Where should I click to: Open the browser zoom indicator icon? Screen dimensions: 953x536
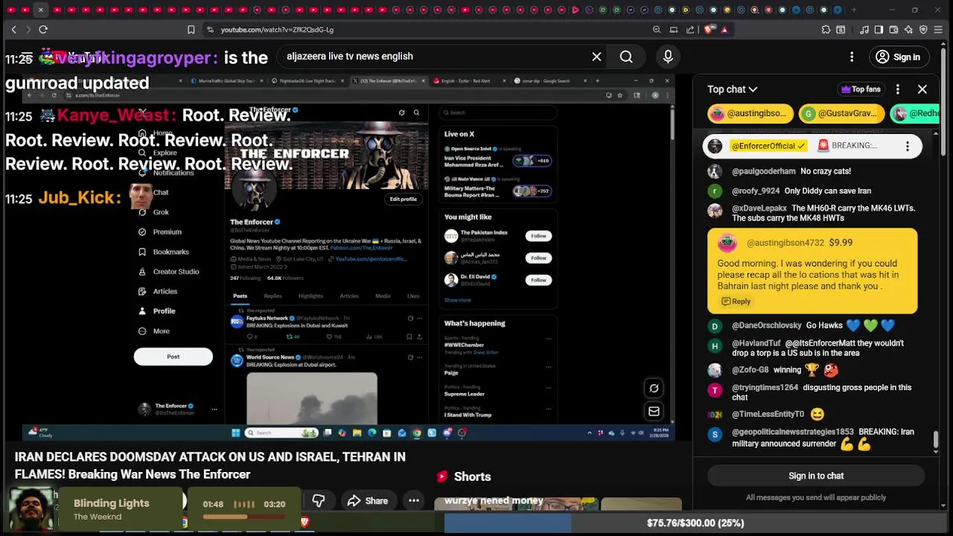tap(657, 30)
